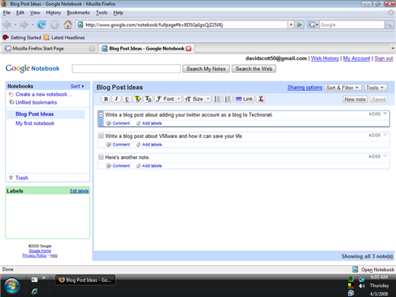Open My Account link
This screenshot has height=297, width=396.
point(356,59)
